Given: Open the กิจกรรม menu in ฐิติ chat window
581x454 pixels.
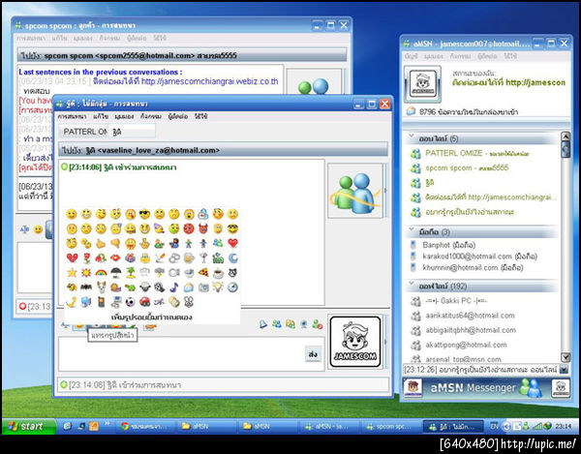Looking at the screenshot, I should [x=150, y=116].
